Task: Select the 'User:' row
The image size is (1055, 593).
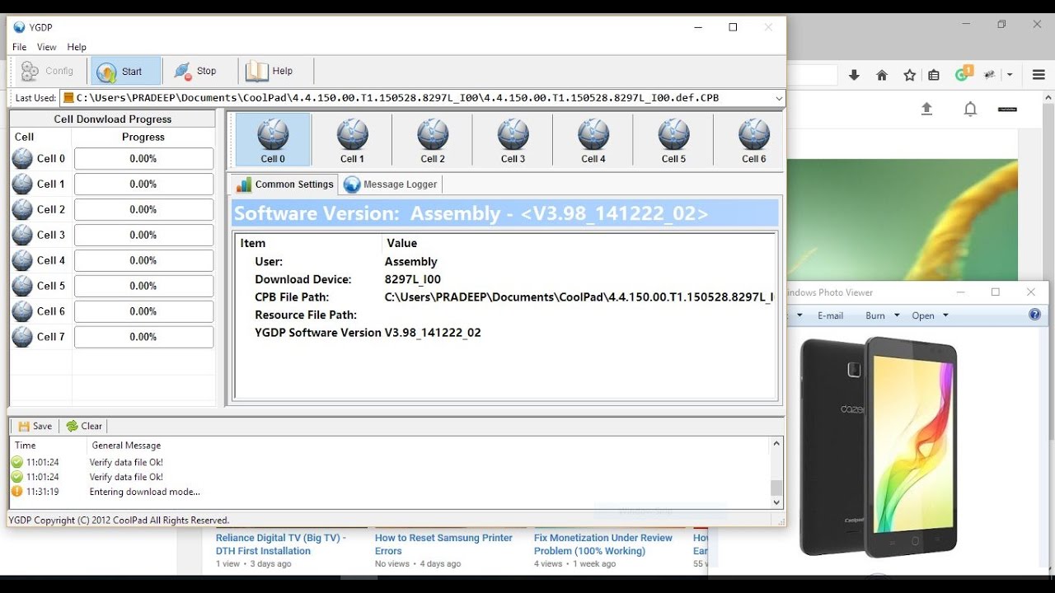Action: [x=505, y=262]
